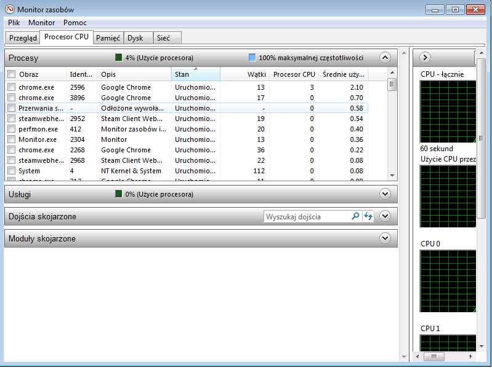Viewport: 492px width, 368px height.
Task: Click the Procesy section title
Action: (x=23, y=58)
